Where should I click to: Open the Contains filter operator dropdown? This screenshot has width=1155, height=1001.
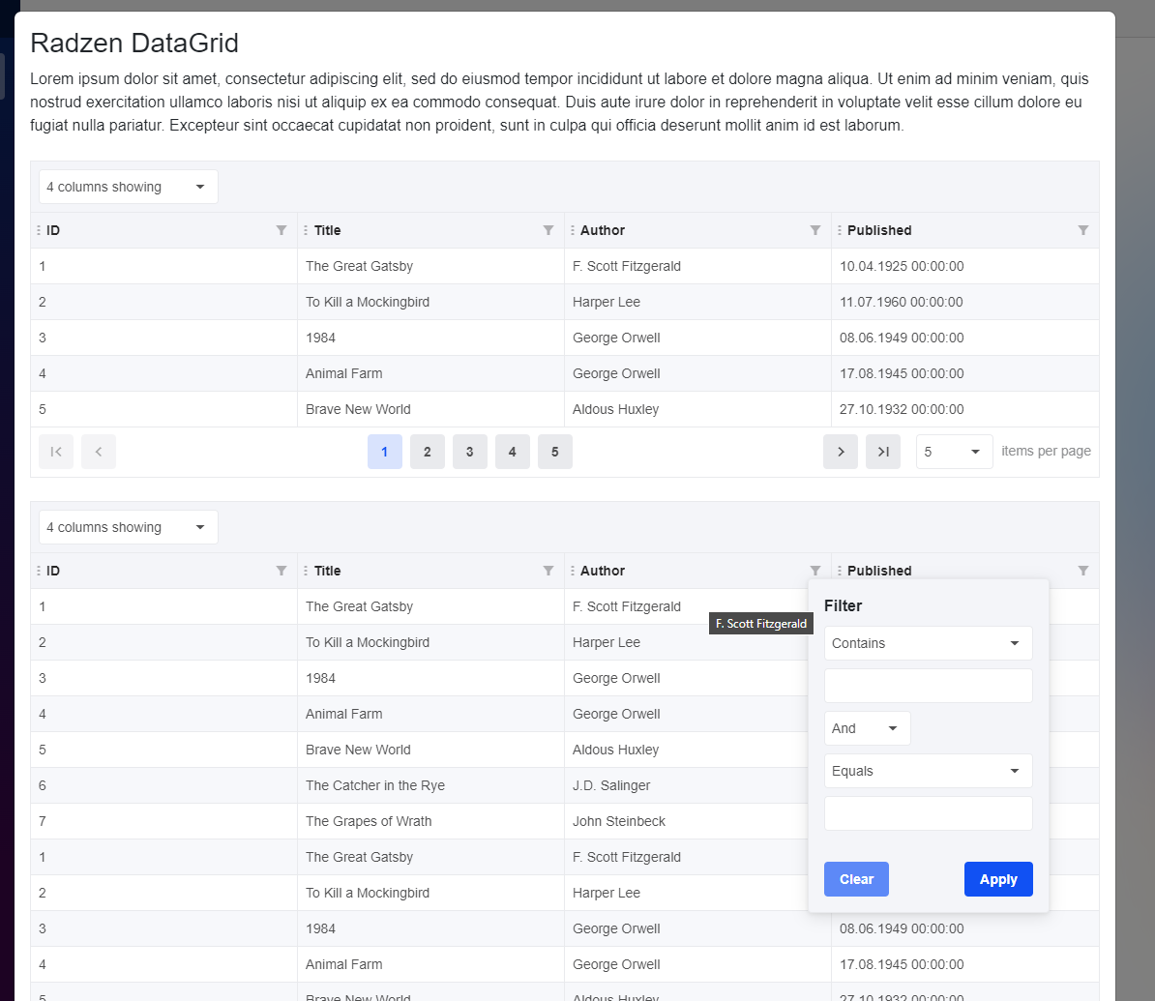click(x=928, y=643)
